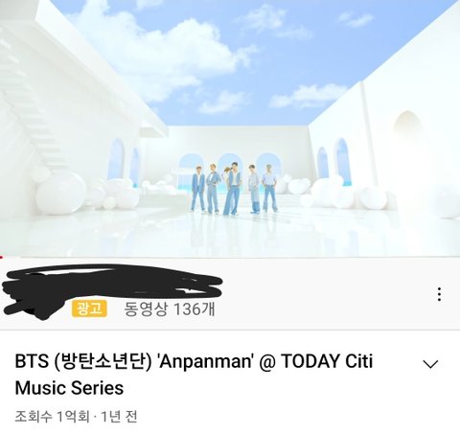Tap the blue arched window on right wall

[x=342, y=162]
